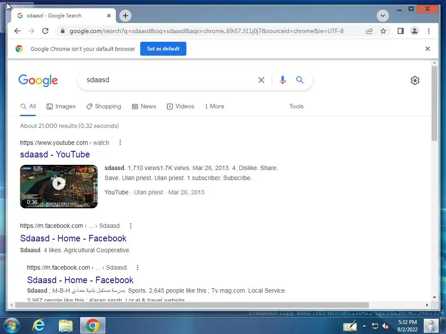The height and width of the screenshot is (334, 446).
Task: Expand the tab search dropdown chevron
Action: (x=382, y=16)
